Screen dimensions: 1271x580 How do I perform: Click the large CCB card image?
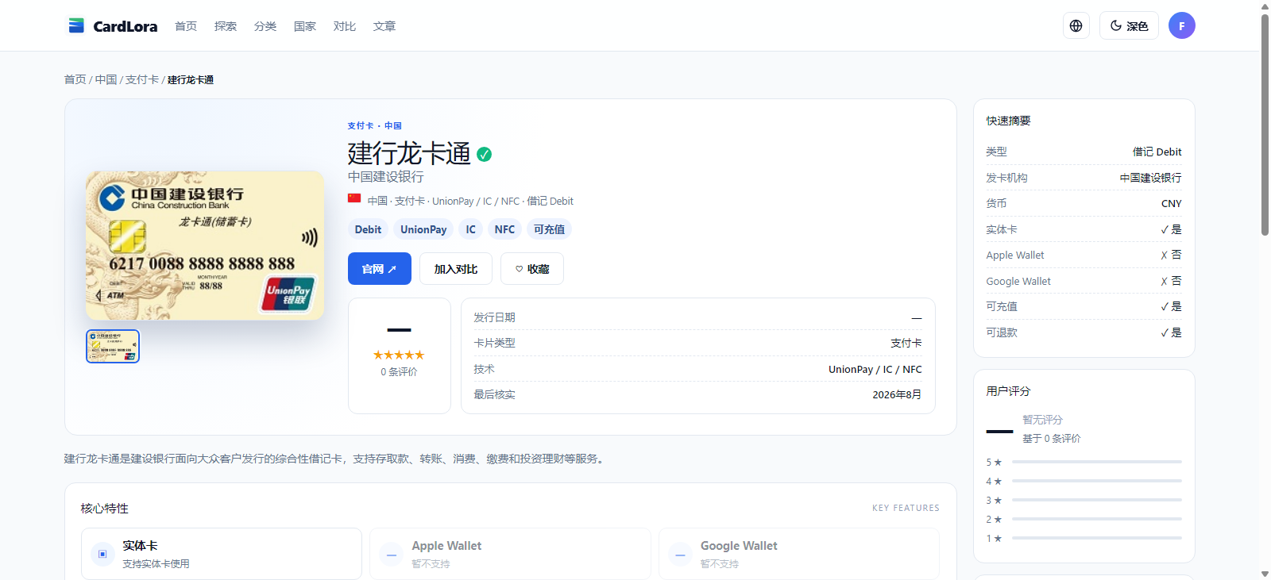coord(205,245)
